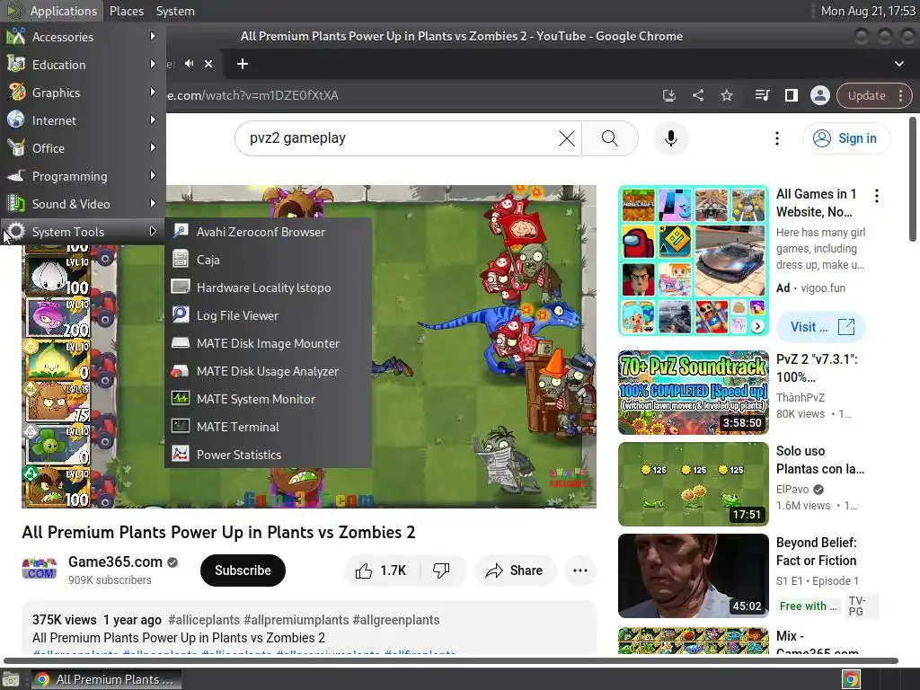Close the current Chrome tab
This screenshot has width=920, height=690.
click(x=208, y=64)
